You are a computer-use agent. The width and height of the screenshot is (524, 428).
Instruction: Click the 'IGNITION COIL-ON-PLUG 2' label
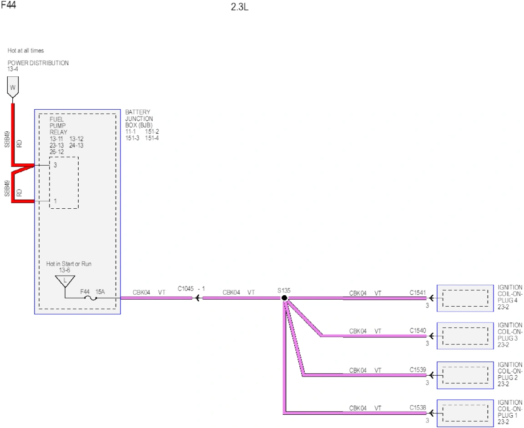tap(510, 371)
